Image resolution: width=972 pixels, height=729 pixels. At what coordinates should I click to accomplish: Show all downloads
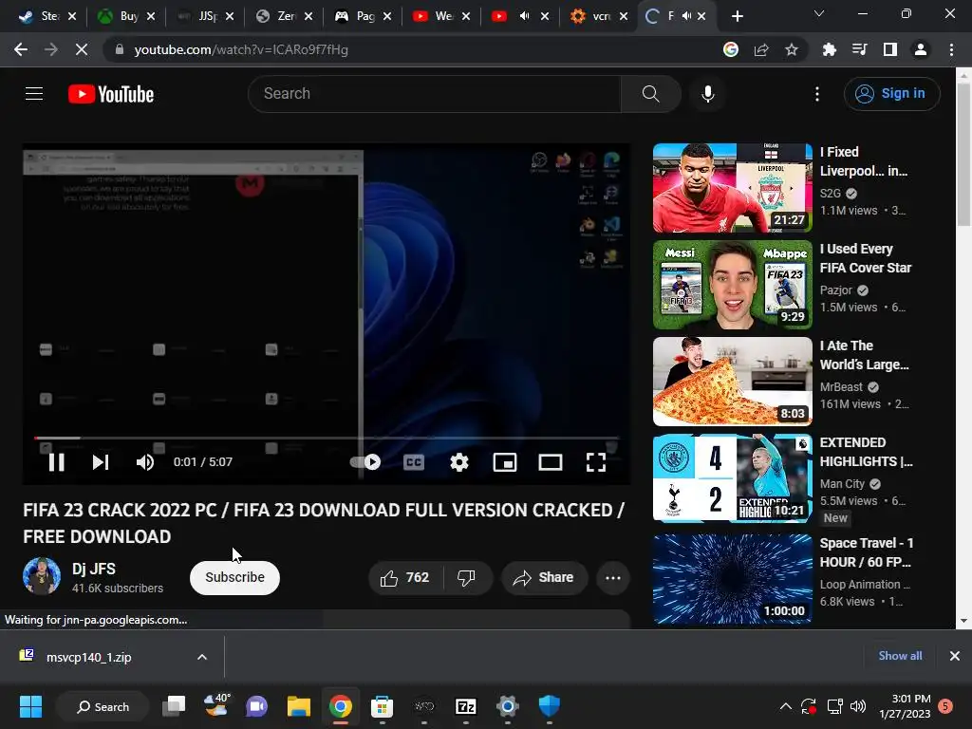pos(900,656)
